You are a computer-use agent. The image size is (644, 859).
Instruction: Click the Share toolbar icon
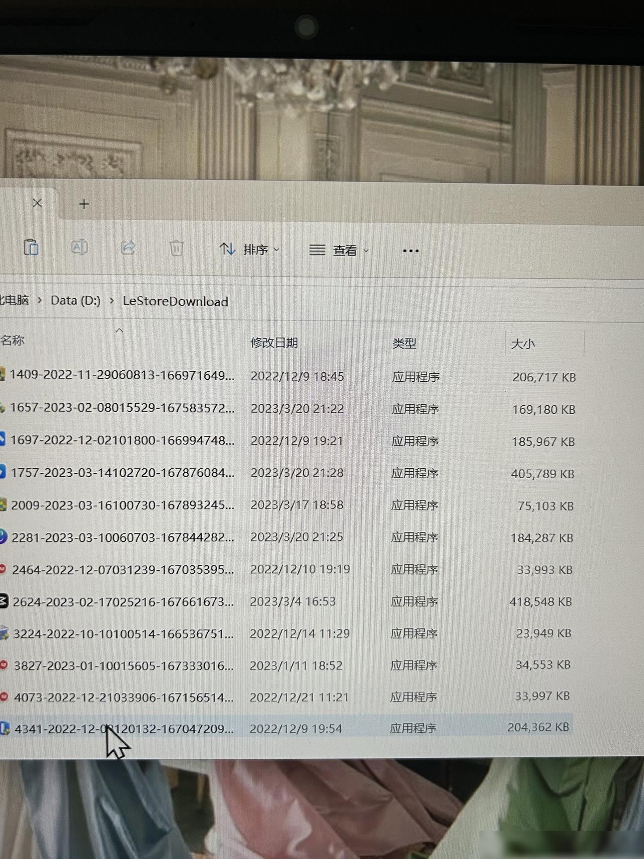point(128,248)
